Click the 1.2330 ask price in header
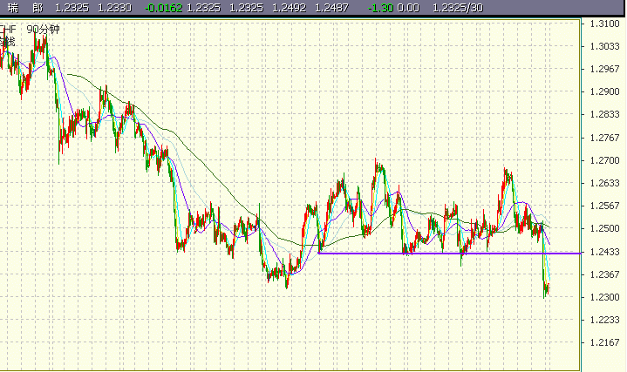This screenshot has height=372, width=627. pos(115,7)
